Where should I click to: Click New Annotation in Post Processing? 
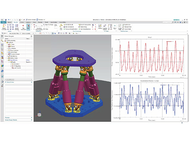click(x=69, y=27)
